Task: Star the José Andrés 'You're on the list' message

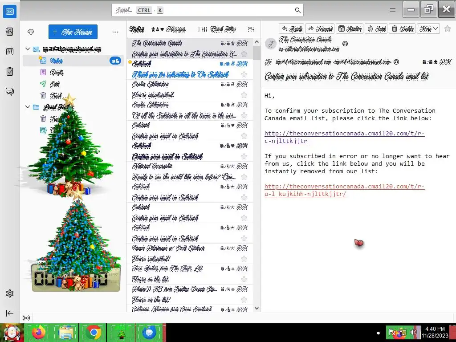Action: click(x=244, y=280)
